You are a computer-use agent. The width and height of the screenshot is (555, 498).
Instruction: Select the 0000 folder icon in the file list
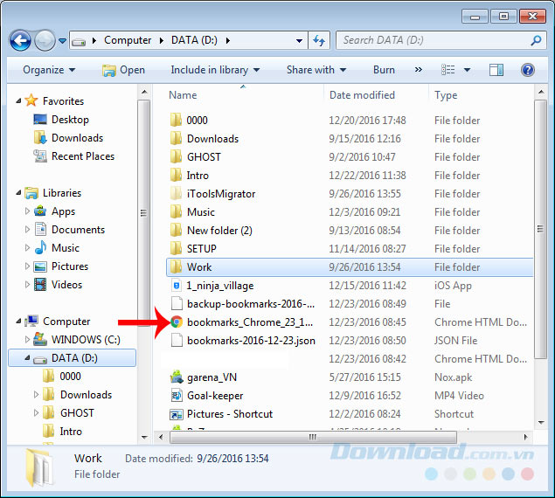click(176, 121)
